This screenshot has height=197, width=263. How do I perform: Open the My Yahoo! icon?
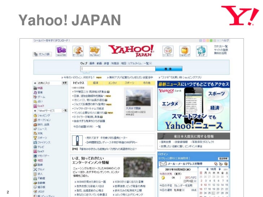pos(95,51)
